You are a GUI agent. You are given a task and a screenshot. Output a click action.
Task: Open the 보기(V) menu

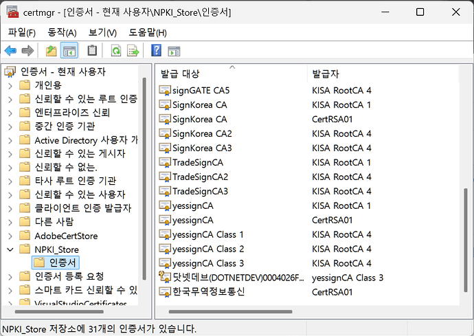102,32
